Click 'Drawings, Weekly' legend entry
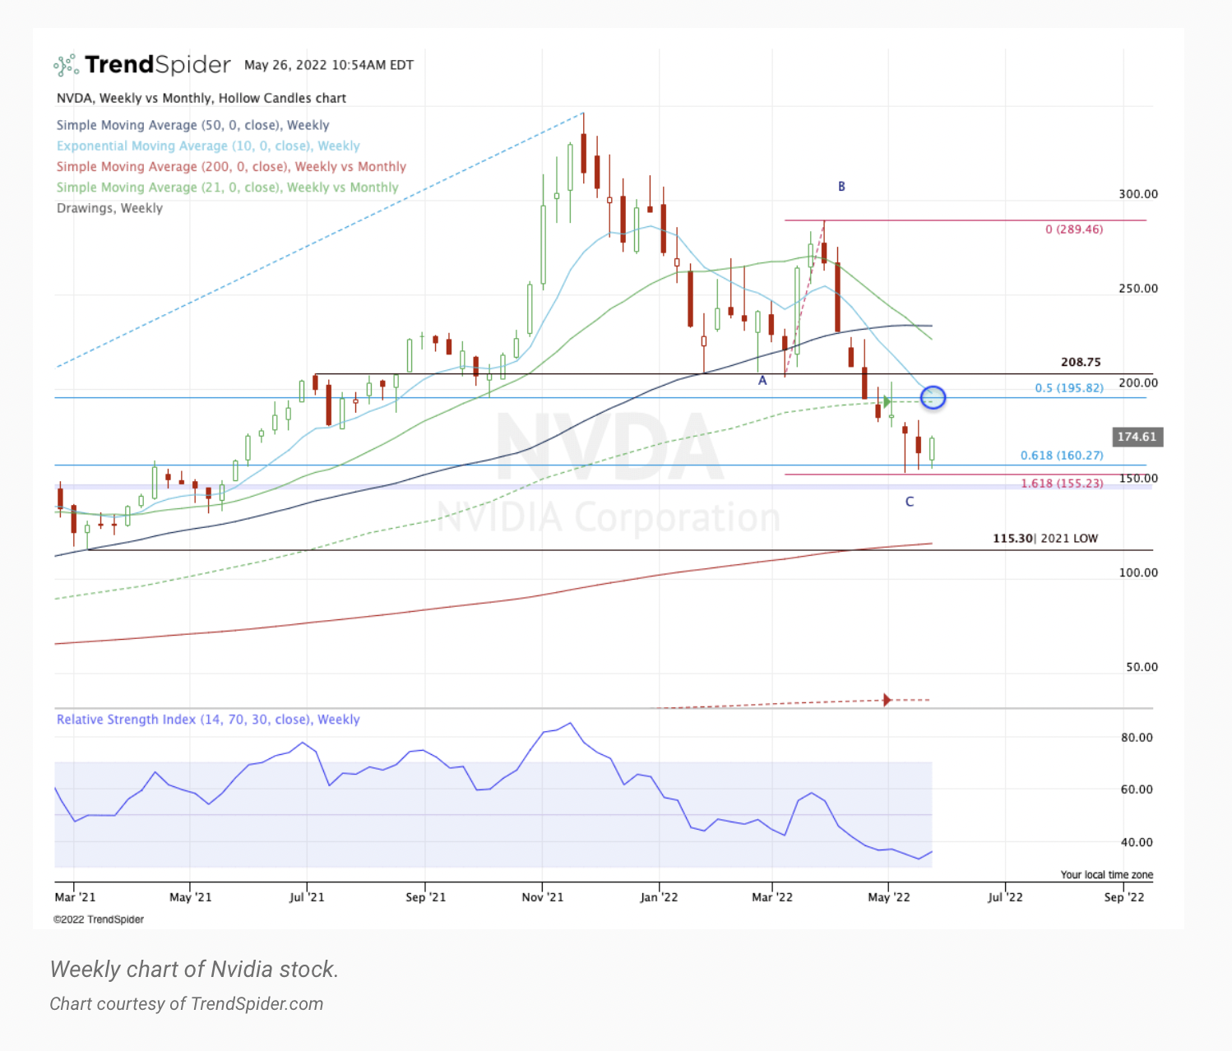This screenshot has height=1051, width=1232. point(109,208)
